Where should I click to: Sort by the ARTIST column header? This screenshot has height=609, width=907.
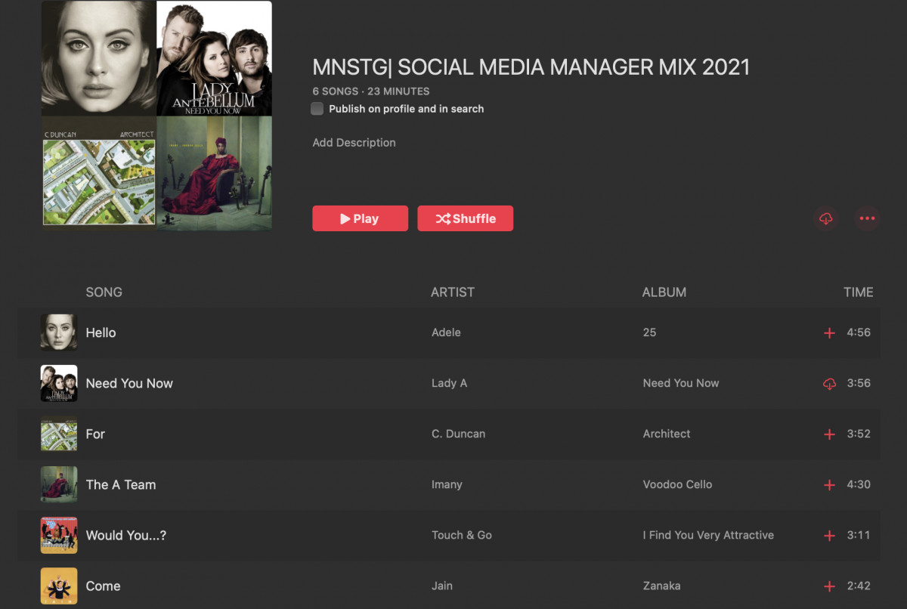click(453, 292)
